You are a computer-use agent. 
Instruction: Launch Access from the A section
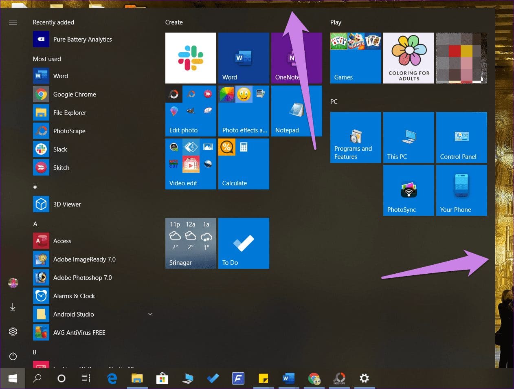(93, 241)
